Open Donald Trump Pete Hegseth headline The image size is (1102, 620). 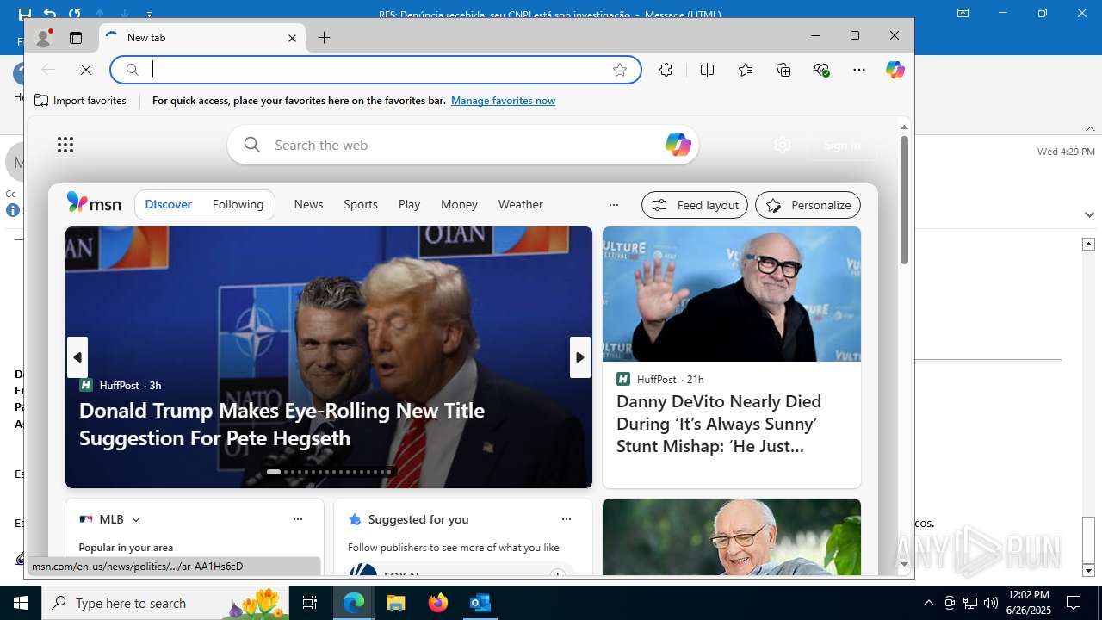[x=282, y=424]
